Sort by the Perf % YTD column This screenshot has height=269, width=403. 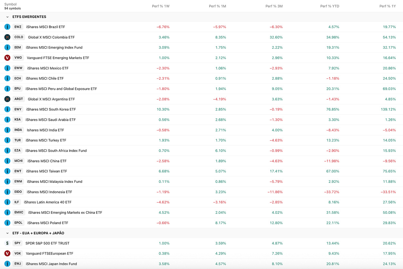[330, 6]
